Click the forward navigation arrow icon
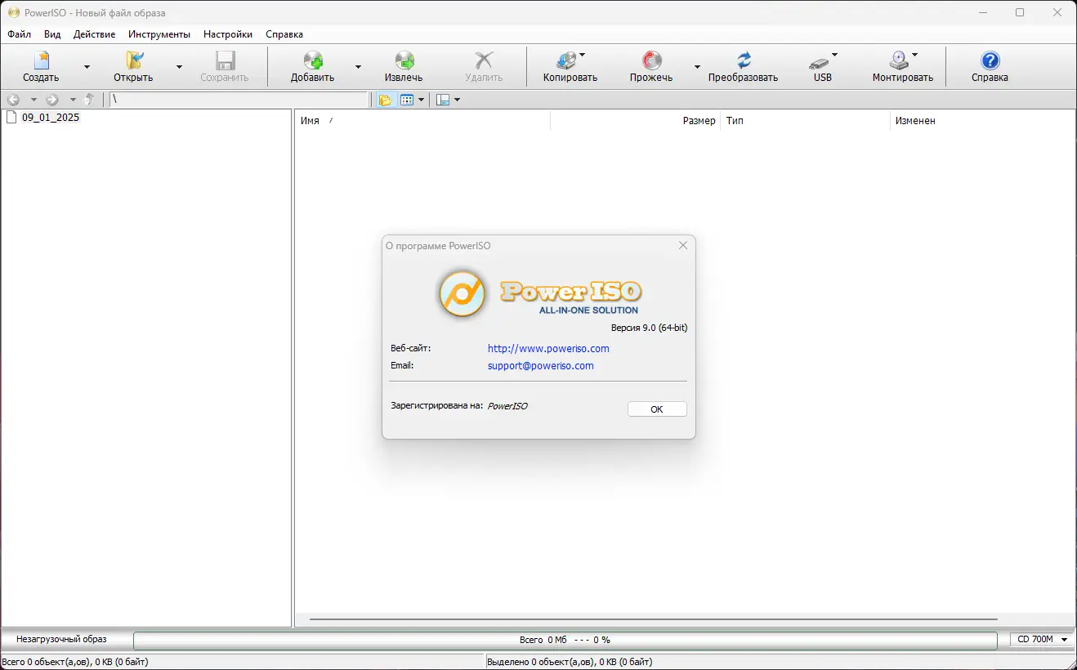 click(52, 100)
